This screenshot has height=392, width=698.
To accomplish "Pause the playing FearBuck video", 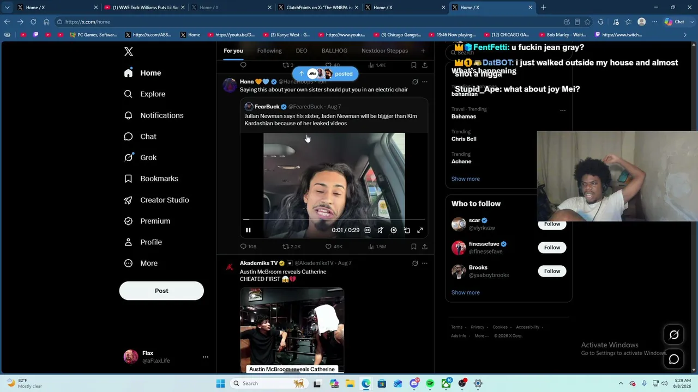I will coord(248,230).
